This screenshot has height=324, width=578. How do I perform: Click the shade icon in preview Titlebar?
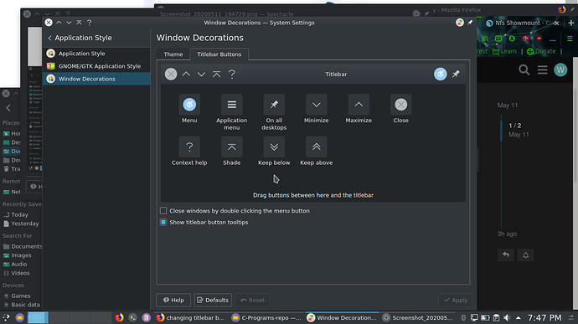216,74
